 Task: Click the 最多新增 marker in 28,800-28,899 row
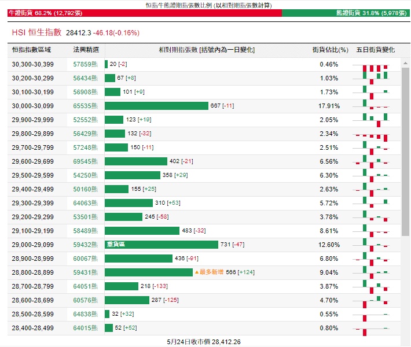209,272
